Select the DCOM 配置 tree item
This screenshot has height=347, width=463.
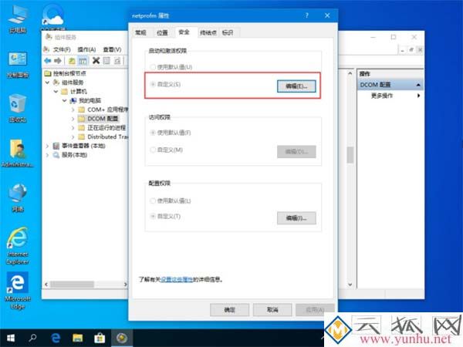[x=103, y=119]
